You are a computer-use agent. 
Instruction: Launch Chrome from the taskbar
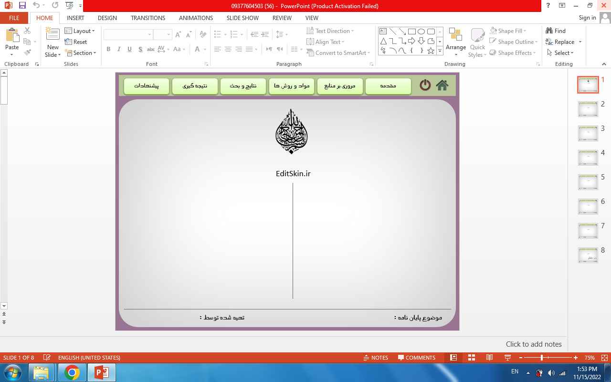[72, 372]
